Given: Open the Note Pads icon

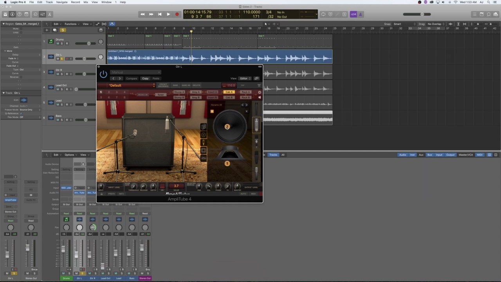Looking at the screenshot, I should (x=482, y=14).
